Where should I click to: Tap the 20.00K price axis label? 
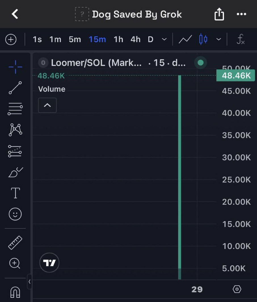click(x=236, y=202)
